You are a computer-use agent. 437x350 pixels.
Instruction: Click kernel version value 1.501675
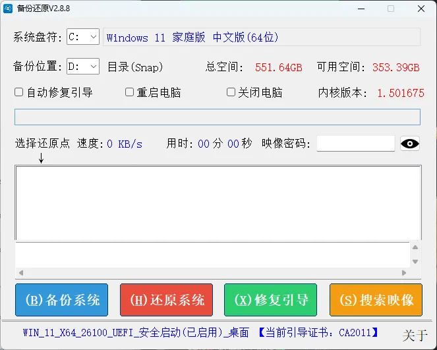pos(401,93)
